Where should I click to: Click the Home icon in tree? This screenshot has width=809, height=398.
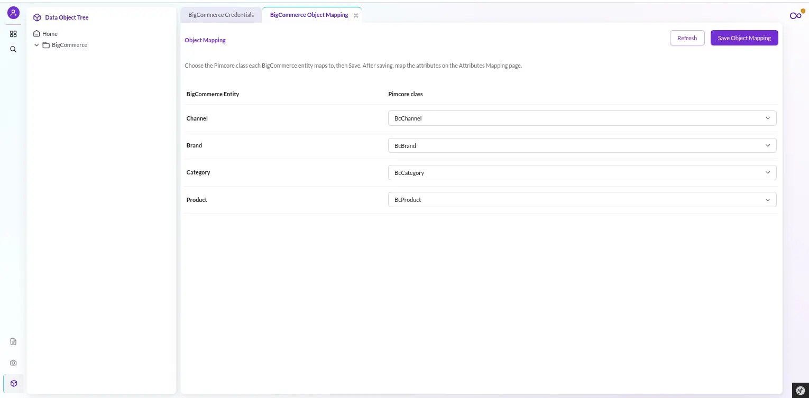coord(36,33)
